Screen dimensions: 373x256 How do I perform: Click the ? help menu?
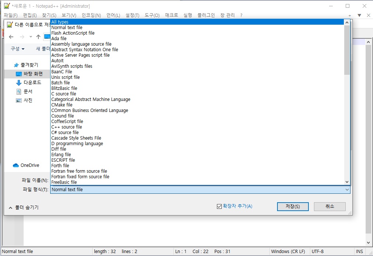241,15
